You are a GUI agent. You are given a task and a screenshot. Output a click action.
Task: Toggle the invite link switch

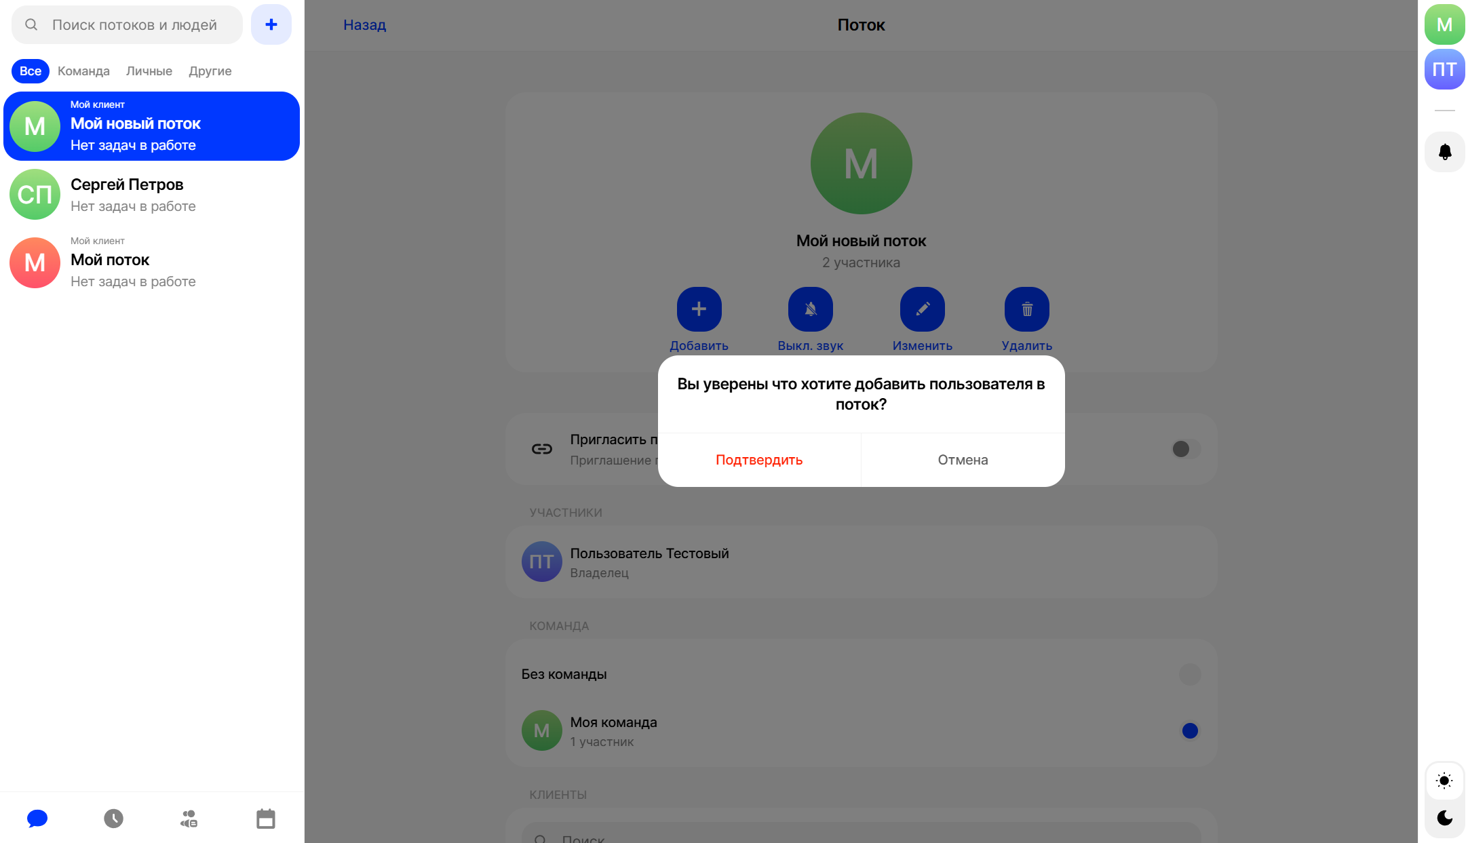(1185, 449)
